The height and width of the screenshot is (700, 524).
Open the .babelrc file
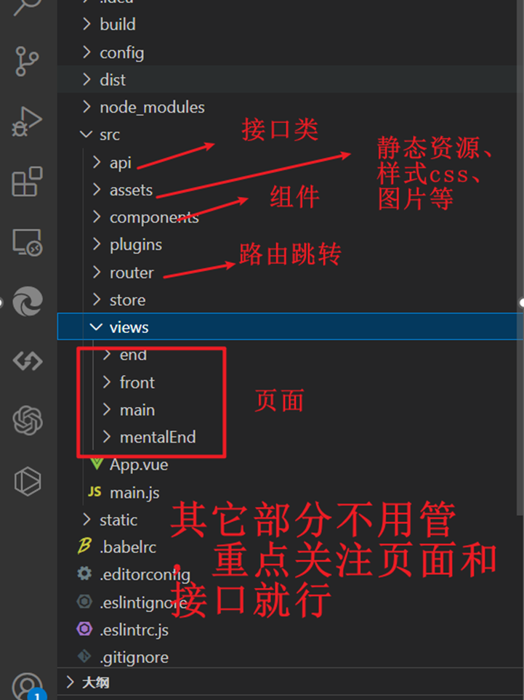(290, 547)
